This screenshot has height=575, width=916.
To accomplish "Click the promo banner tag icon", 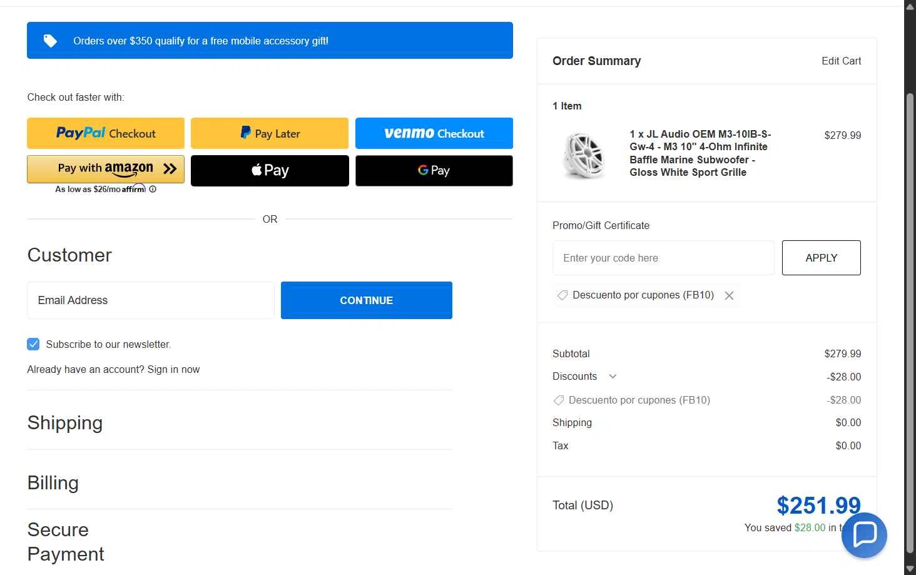I will (x=50, y=41).
